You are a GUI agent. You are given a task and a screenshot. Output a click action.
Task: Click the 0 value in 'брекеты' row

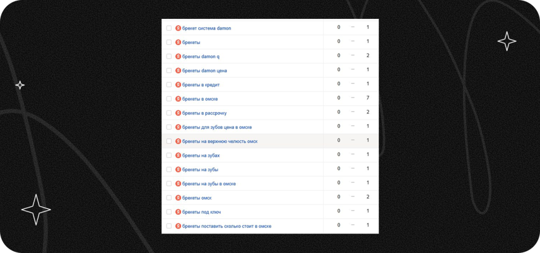coord(339,41)
